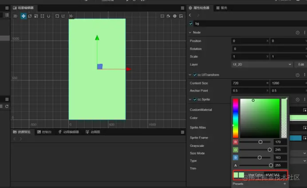Disable the cc.Sprite component checkbox

[x=195, y=100]
